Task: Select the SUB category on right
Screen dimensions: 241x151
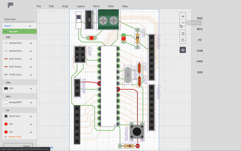Action: click(x=200, y=72)
